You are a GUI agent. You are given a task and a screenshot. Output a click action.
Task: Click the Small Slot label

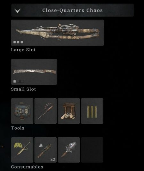click(x=23, y=89)
